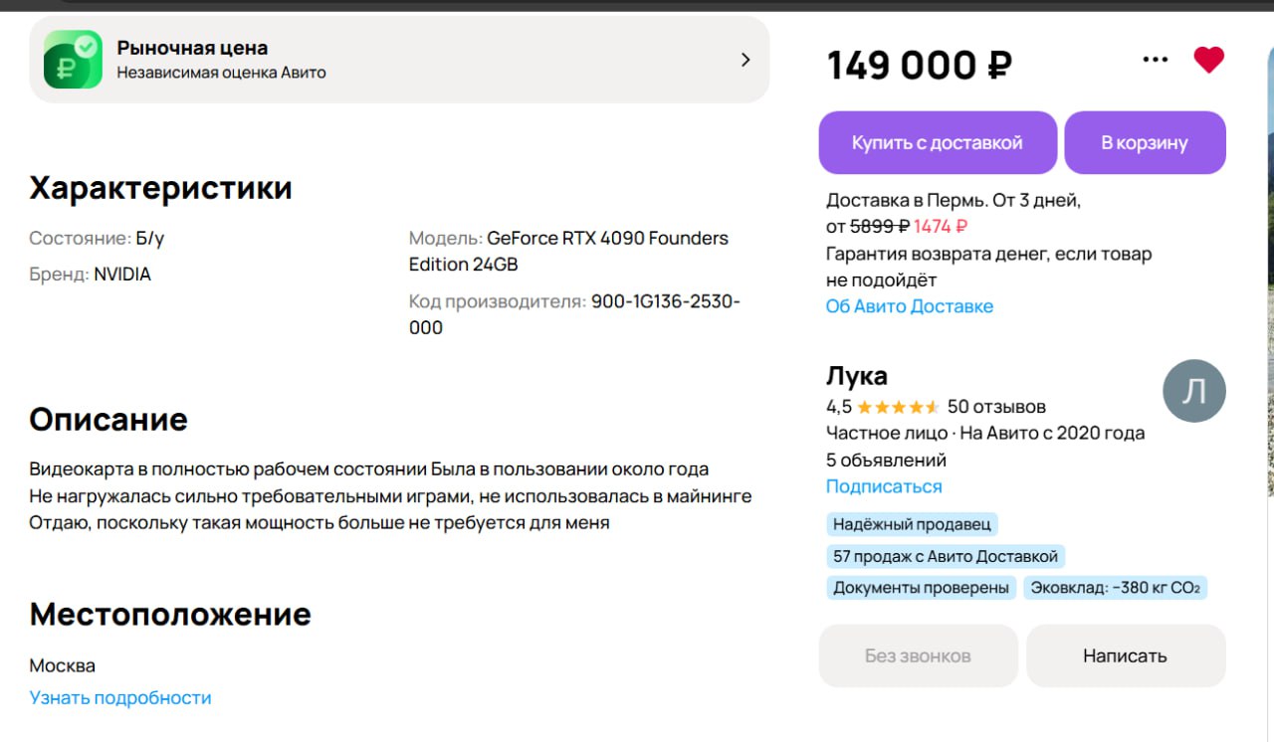Add item with В корзину button
This screenshot has width=1274, height=742.
[1145, 143]
